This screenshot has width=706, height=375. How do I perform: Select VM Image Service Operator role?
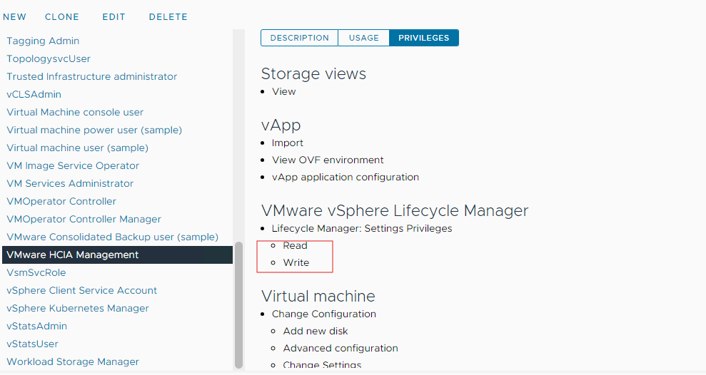(x=73, y=166)
